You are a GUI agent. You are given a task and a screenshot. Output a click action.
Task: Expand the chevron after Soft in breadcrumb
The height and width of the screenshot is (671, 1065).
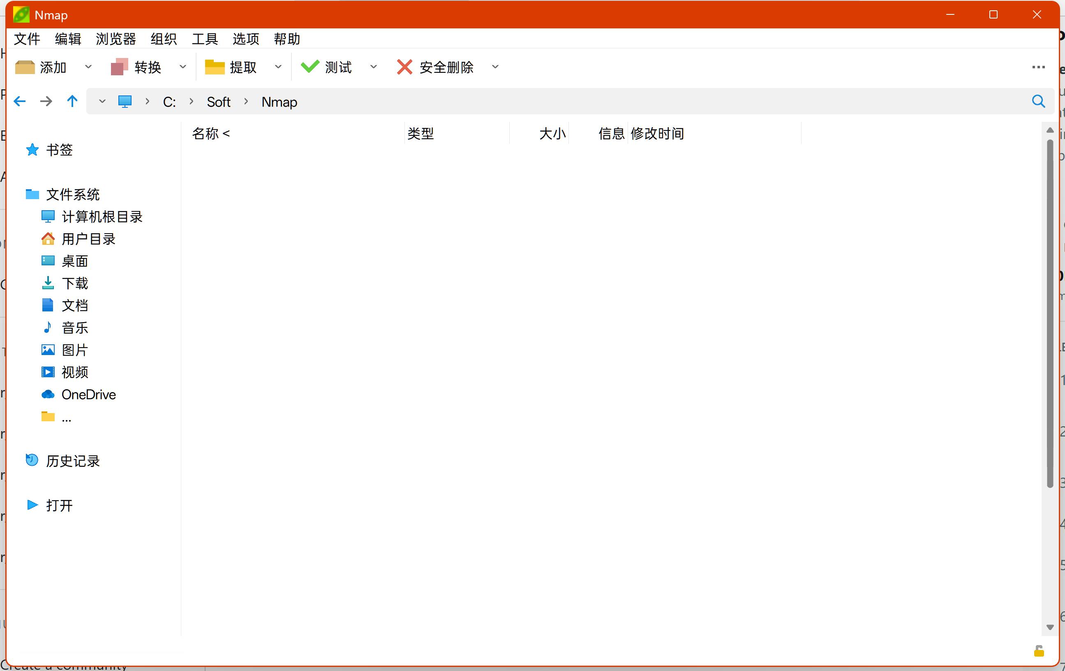click(246, 101)
